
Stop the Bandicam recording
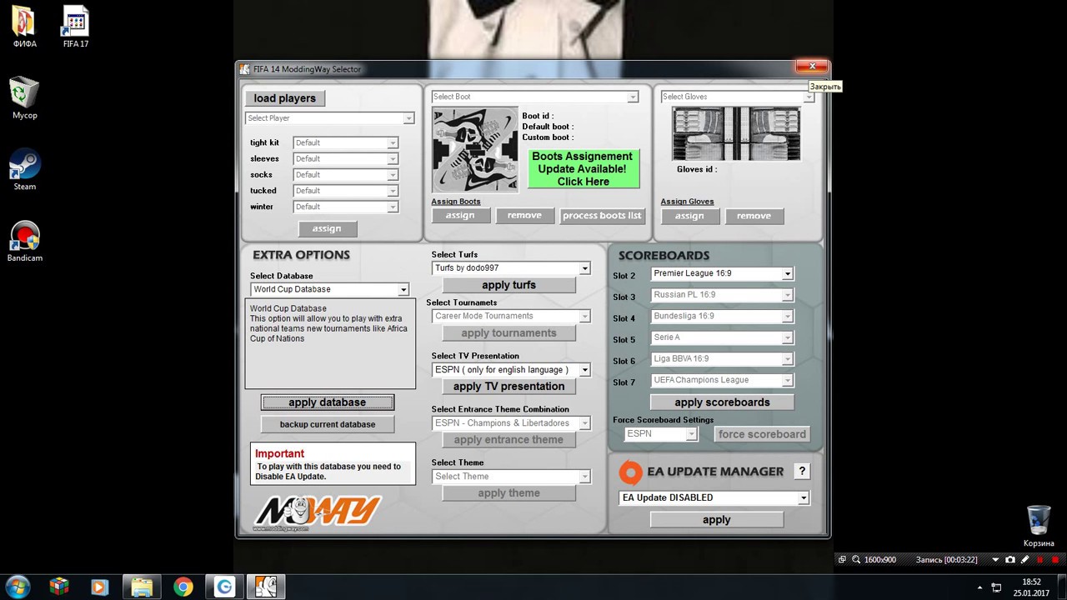coord(1054,560)
